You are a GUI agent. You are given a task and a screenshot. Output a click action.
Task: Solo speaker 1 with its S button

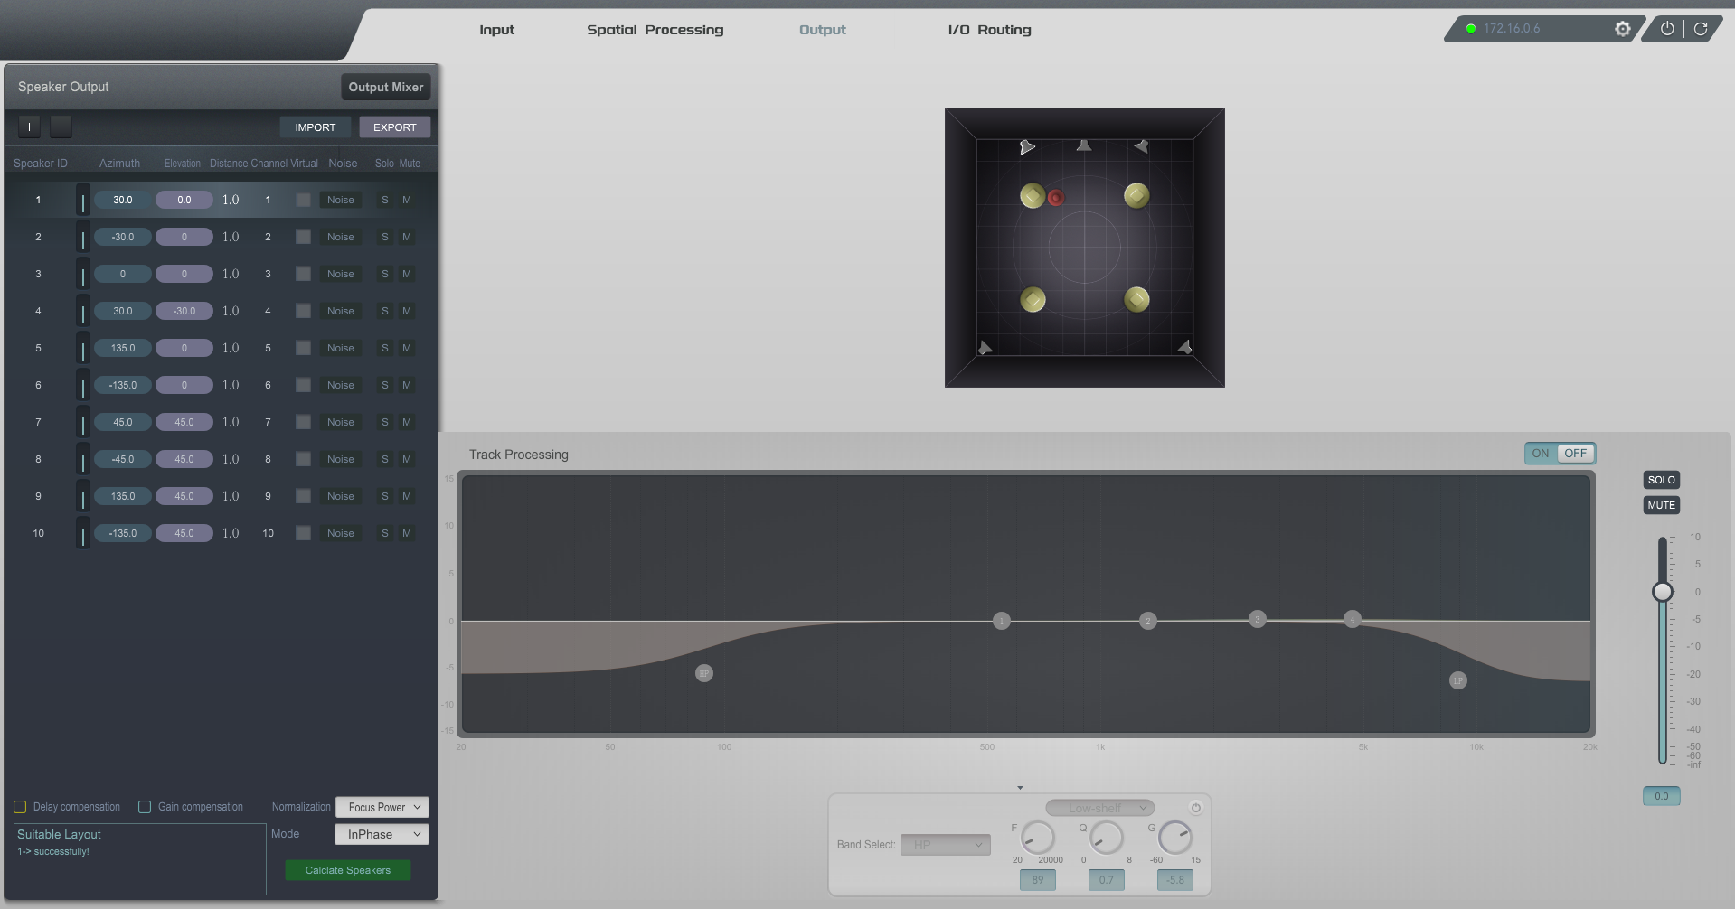pos(385,200)
